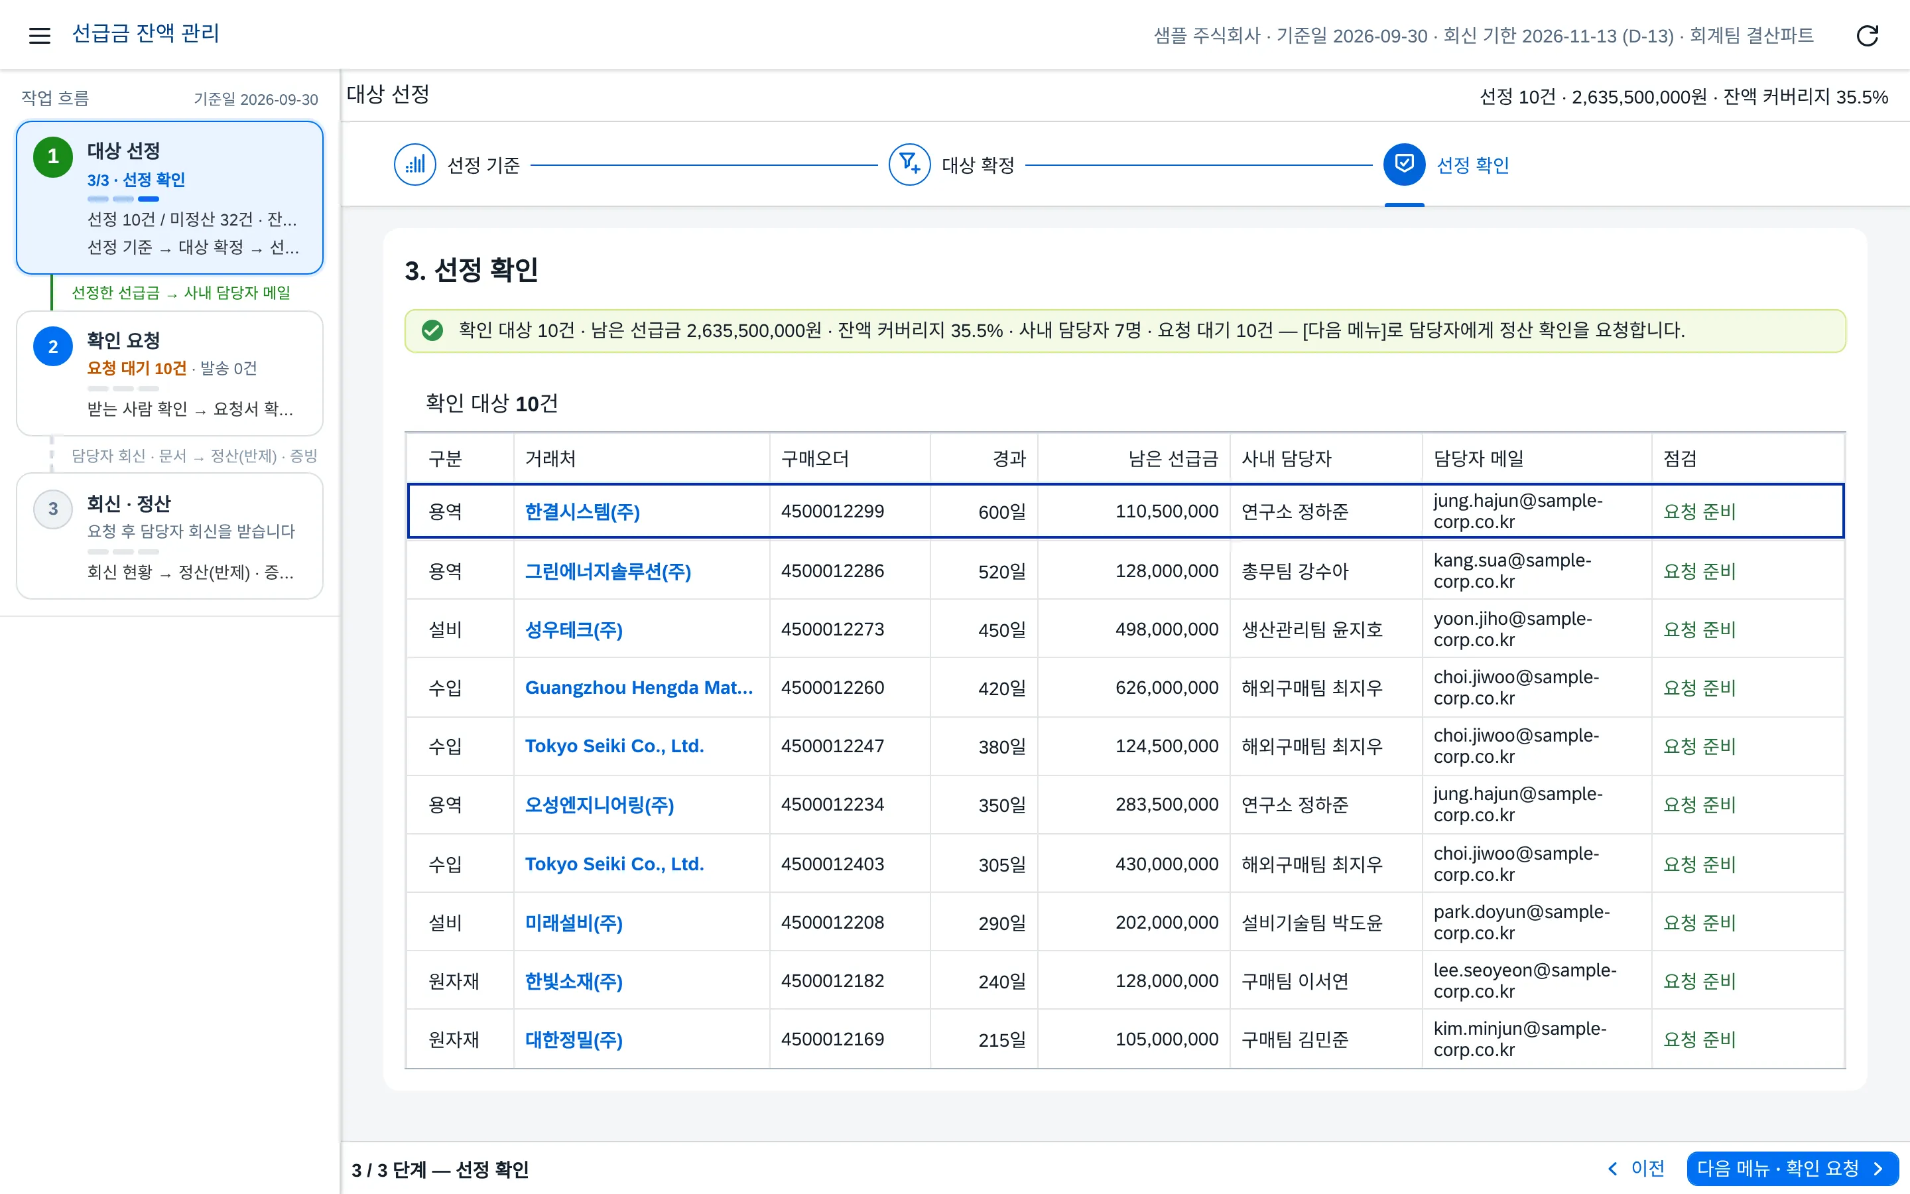Select step 3 gray circle badge
Image resolution: width=1910 pixels, height=1194 pixels.
[x=53, y=509]
